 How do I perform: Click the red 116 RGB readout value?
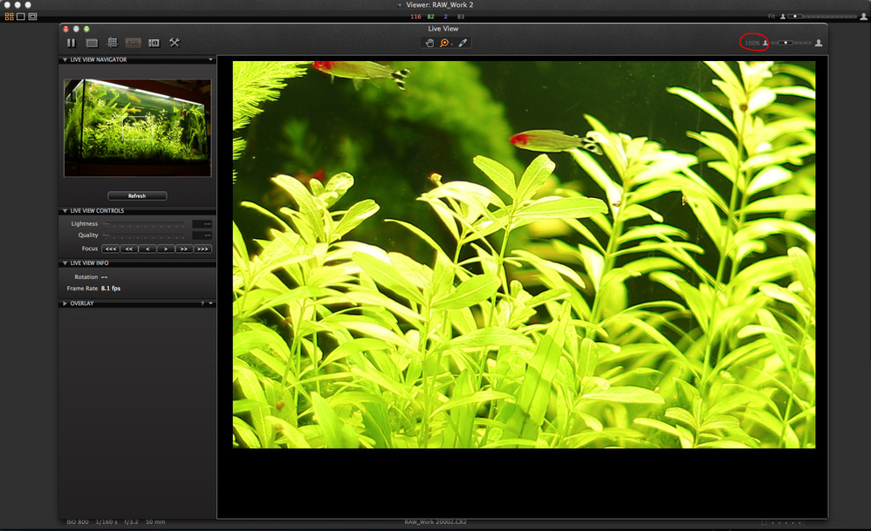pyautogui.click(x=415, y=17)
